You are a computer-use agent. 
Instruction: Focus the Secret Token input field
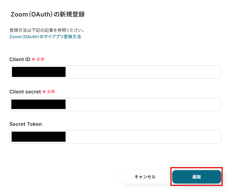(115, 137)
